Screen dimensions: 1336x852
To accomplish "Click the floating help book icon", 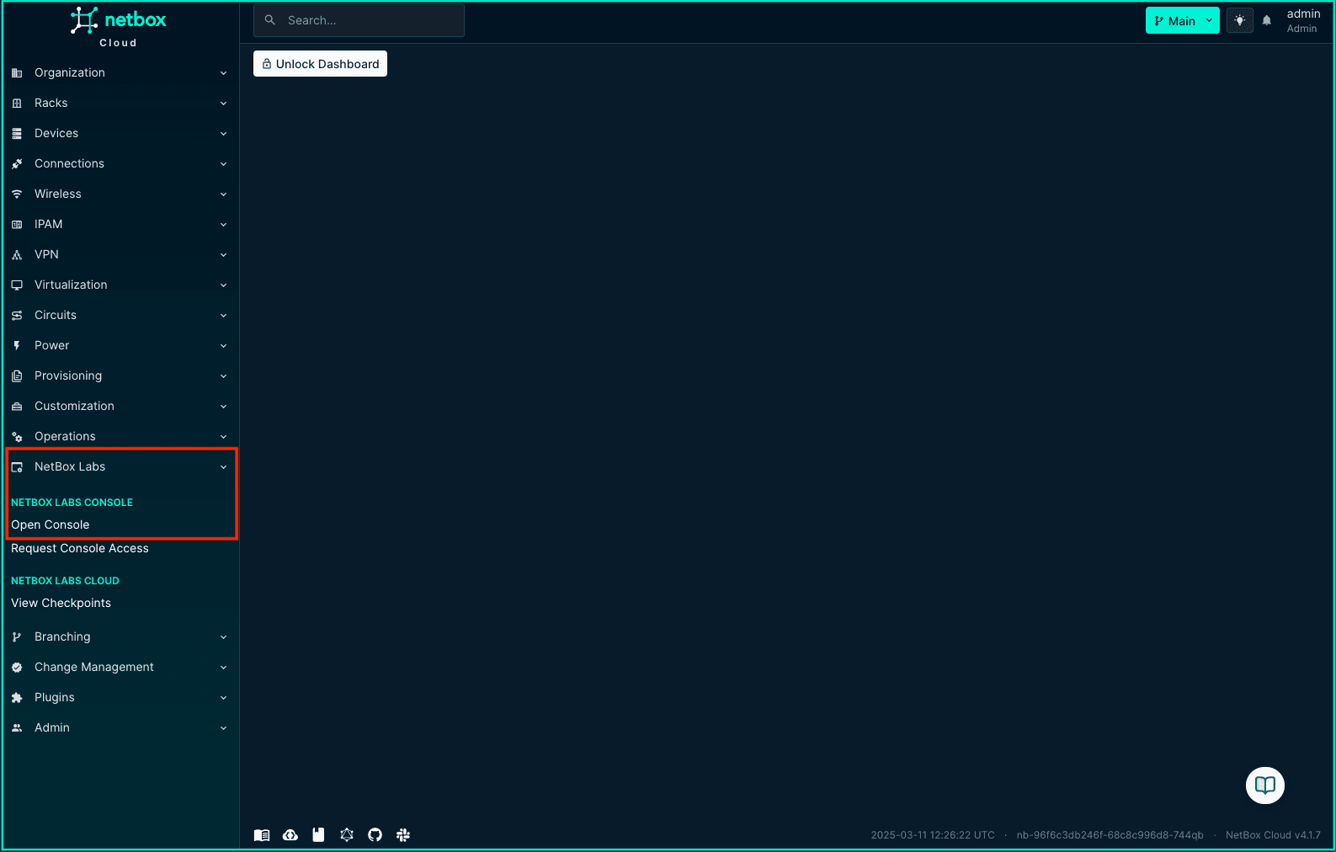I will point(1265,785).
